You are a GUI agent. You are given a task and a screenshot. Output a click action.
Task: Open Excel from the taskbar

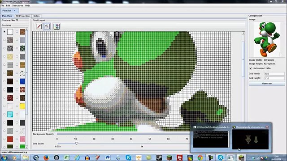click(x=66, y=157)
